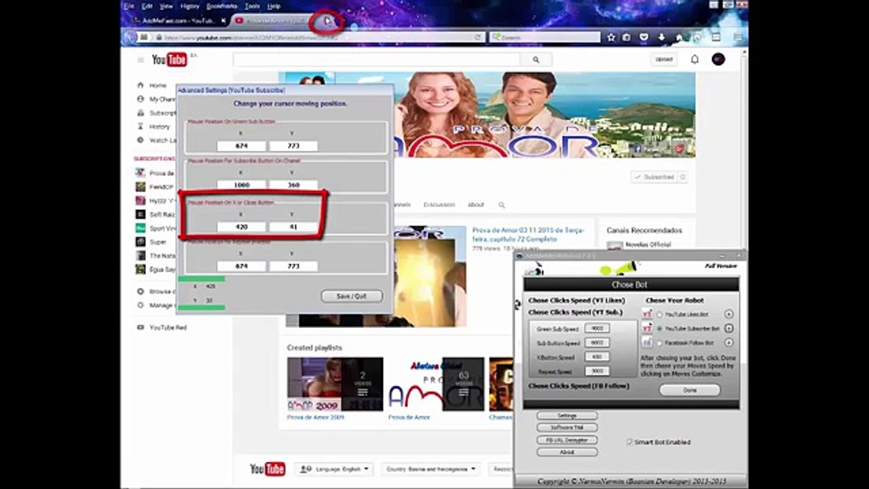The image size is (869, 489).
Task: Open History in the YouTube sidebar
Action: click(159, 126)
